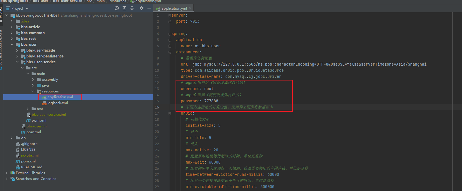Screen dimensions: 462x191
Task: Click the password value 777888 in editor
Action: click(x=211, y=101)
